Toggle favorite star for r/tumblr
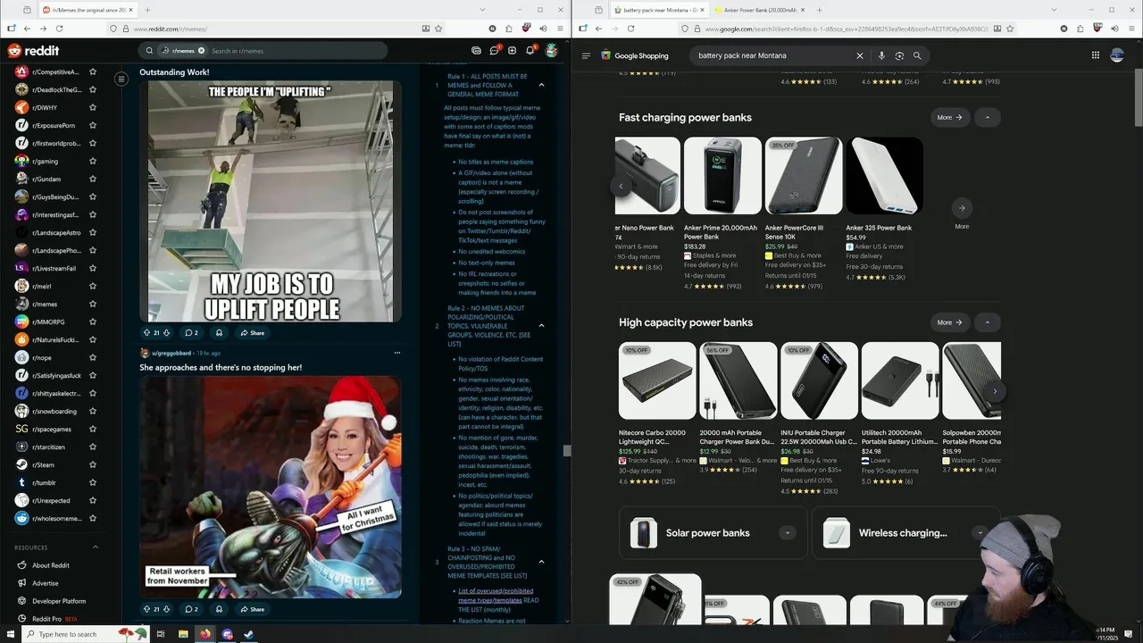Image resolution: width=1143 pixels, height=643 pixels. [x=93, y=482]
